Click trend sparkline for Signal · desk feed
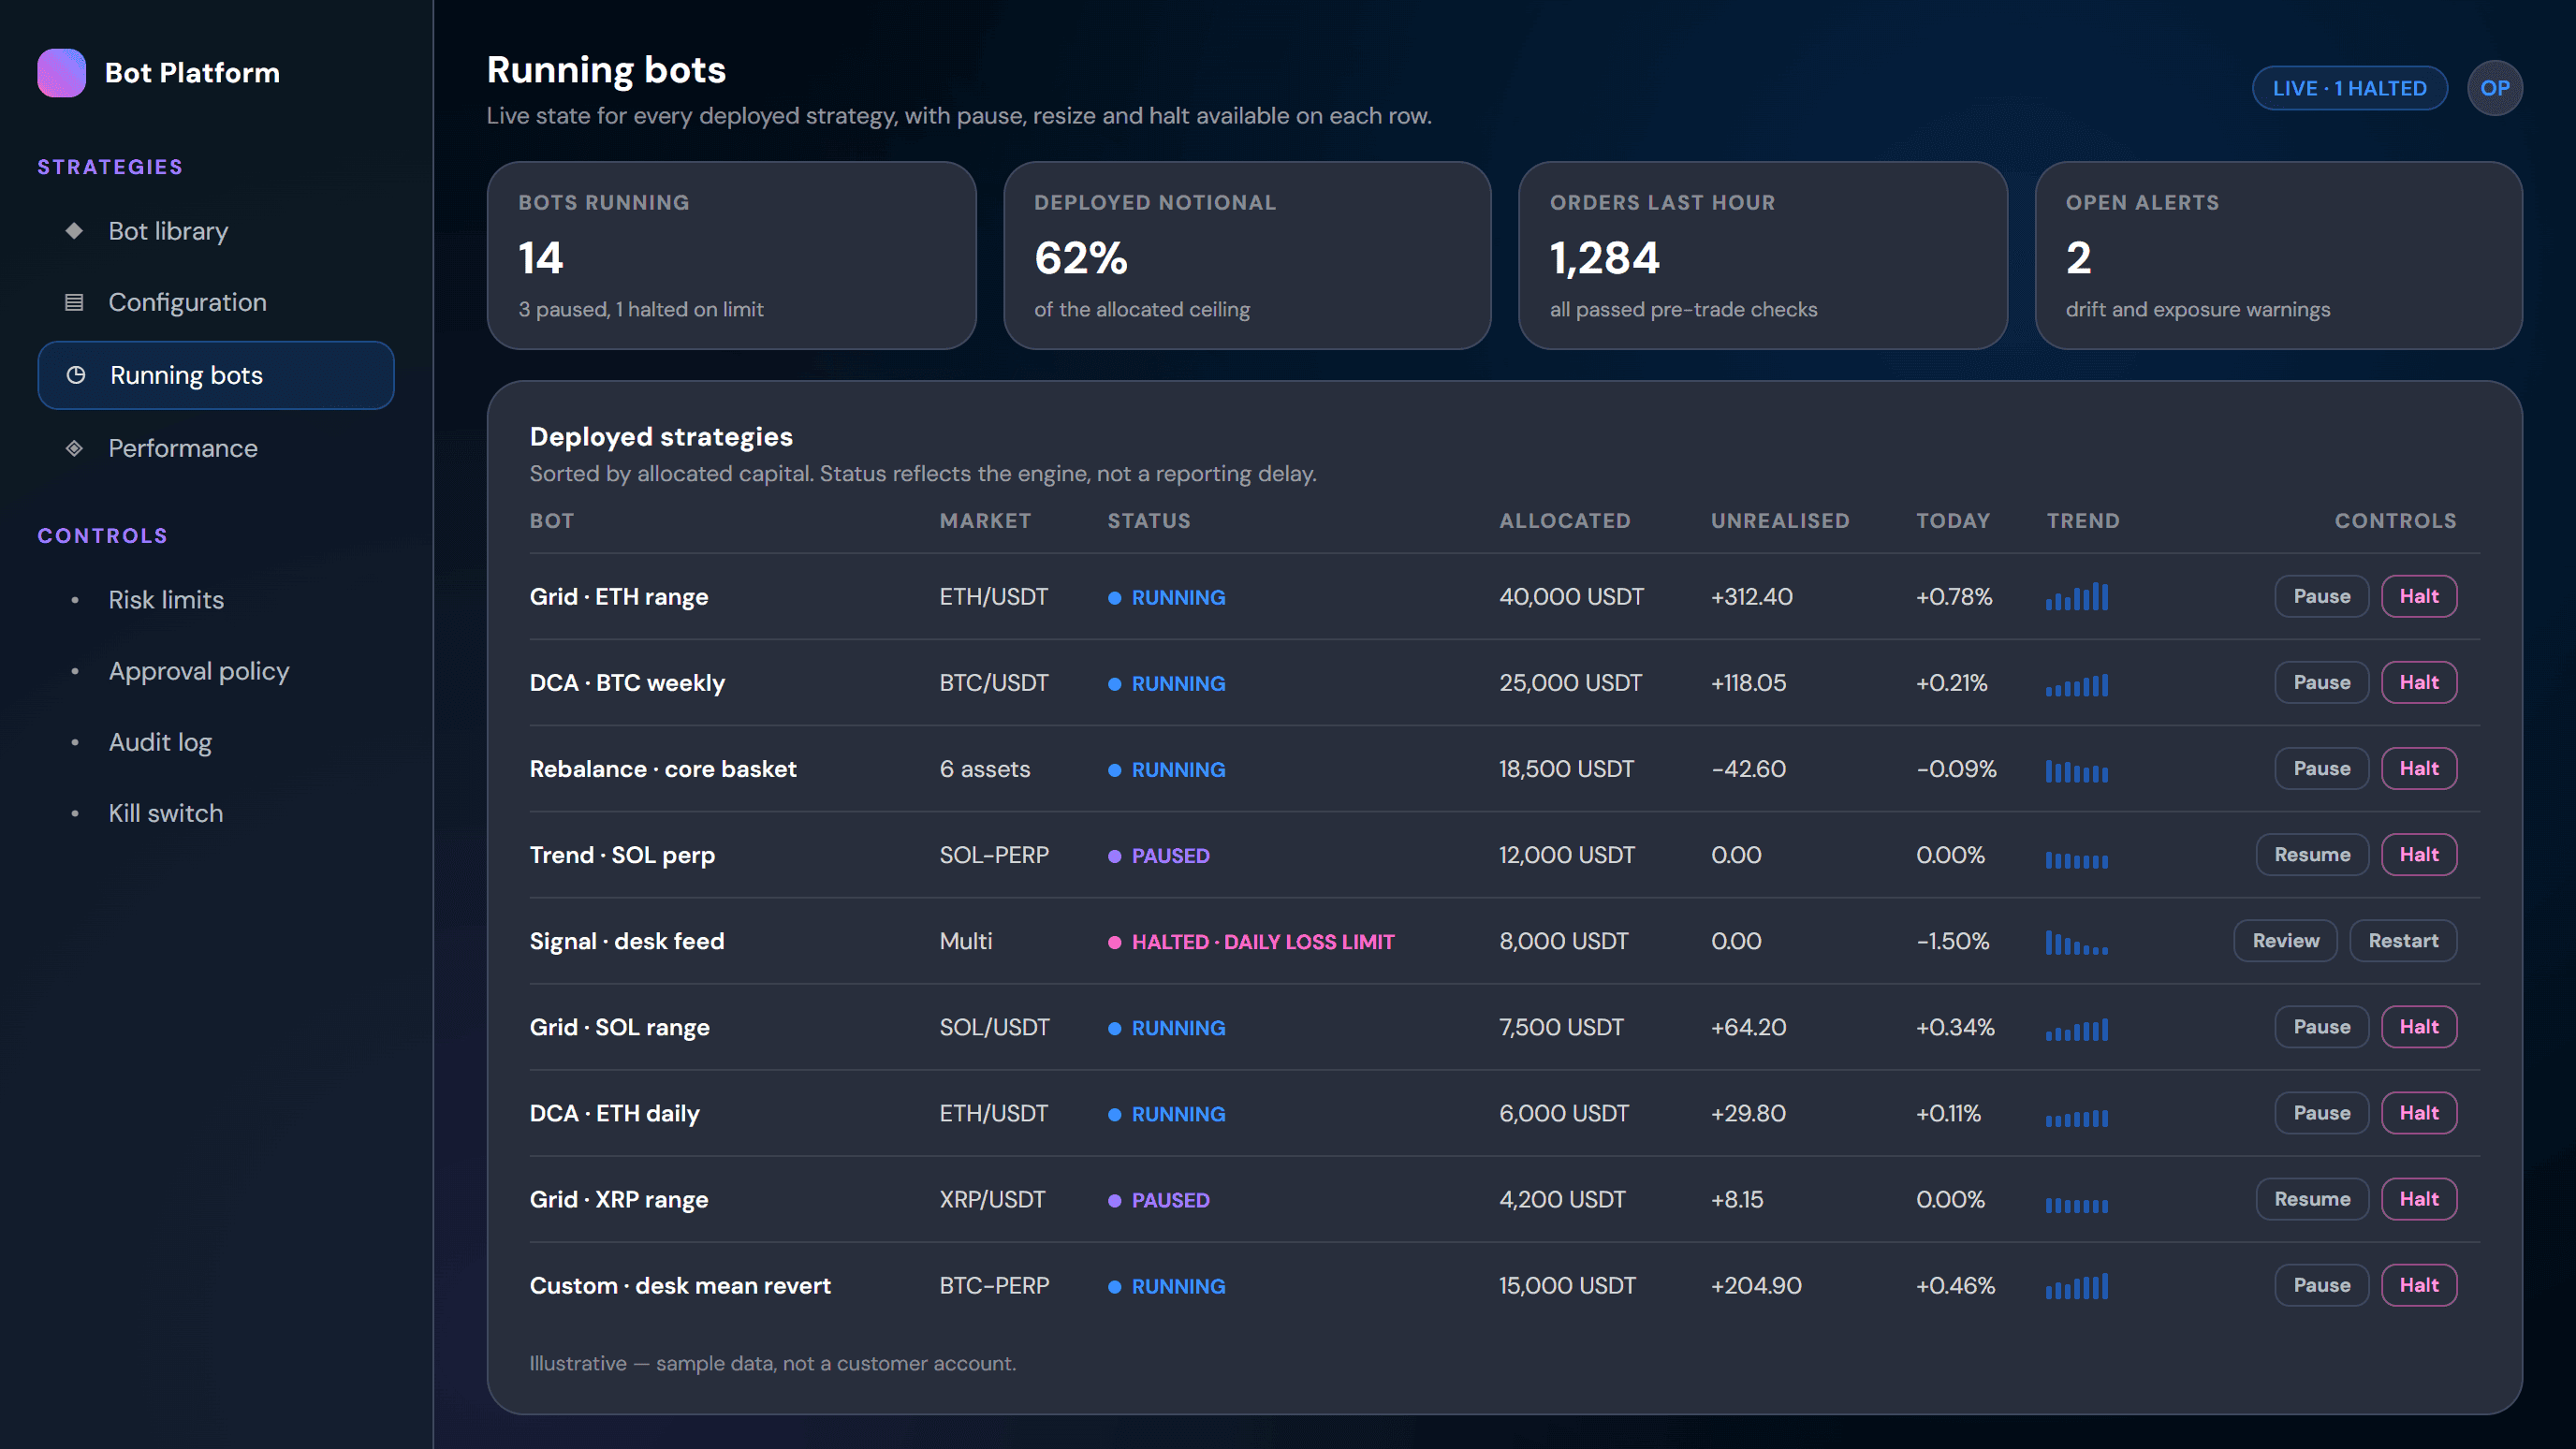2576x1449 pixels. pyautogui.click(x=2077, y=942)
